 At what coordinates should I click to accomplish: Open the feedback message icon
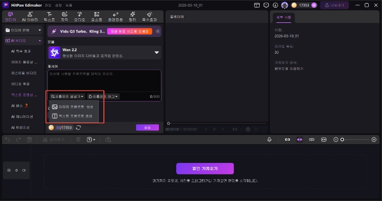266,5
